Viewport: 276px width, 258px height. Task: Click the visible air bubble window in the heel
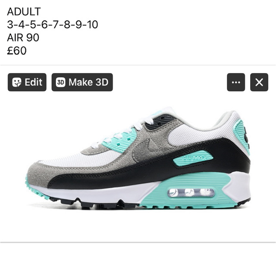click(x=191, y=193)
